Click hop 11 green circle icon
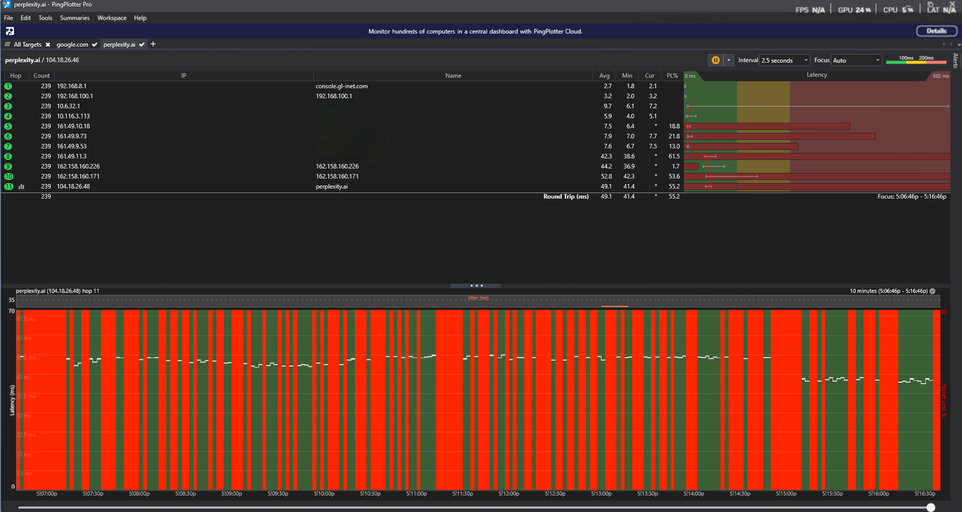Viewport: 962px width, 512px height. 9,186
